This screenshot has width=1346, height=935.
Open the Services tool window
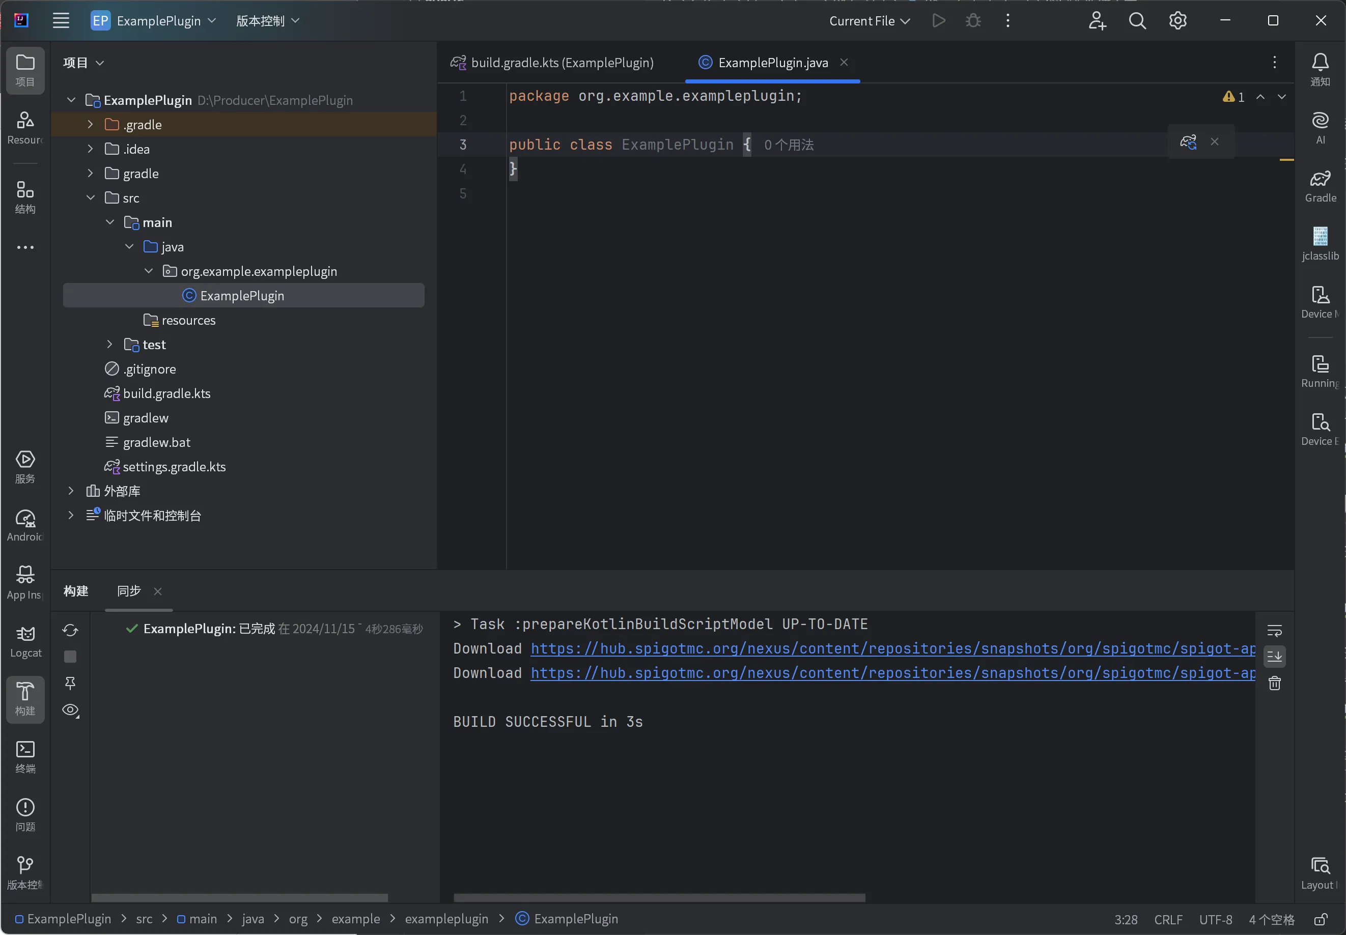(x=25, y=467)
